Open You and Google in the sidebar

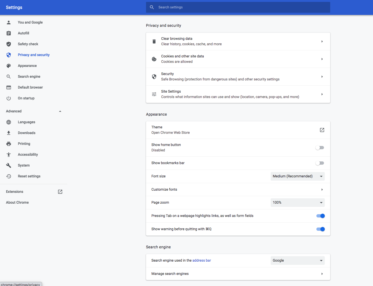pyautogui.click(x=30, y=22)
